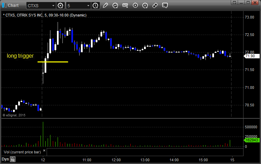Close the chart window
Image resolution: width=261 pixels, height=164 pixels.
point(255,2)
